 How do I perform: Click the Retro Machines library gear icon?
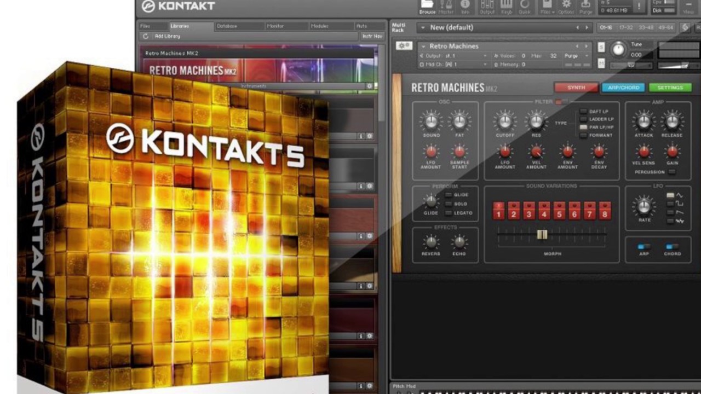click(x=370, y=86)
